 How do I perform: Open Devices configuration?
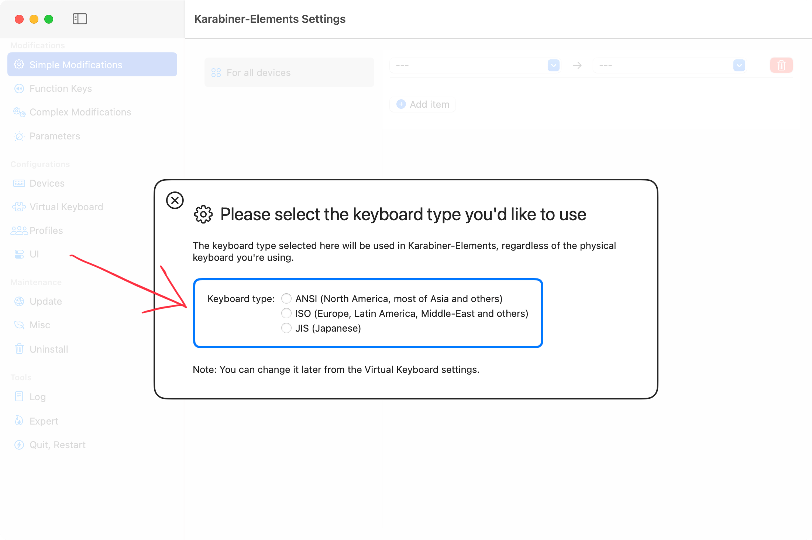pos(92,183)
